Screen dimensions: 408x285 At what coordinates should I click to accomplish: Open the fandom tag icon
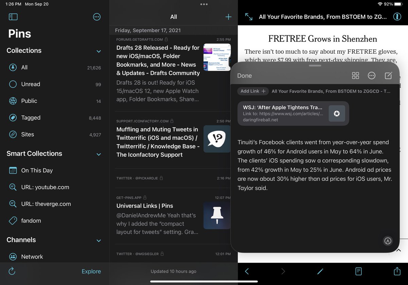coord(13,220)
